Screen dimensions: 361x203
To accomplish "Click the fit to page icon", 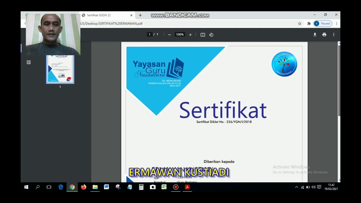I will (x=203, y=35).
